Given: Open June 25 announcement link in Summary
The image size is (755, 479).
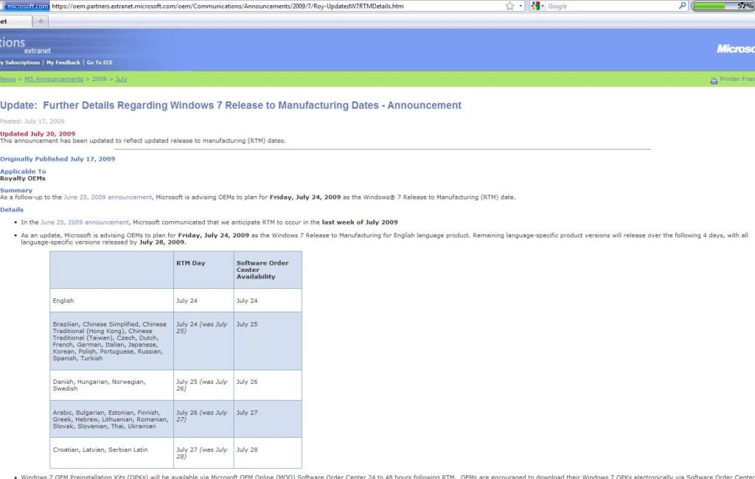Looking at the screenshot, I should (x=108, y=197).
